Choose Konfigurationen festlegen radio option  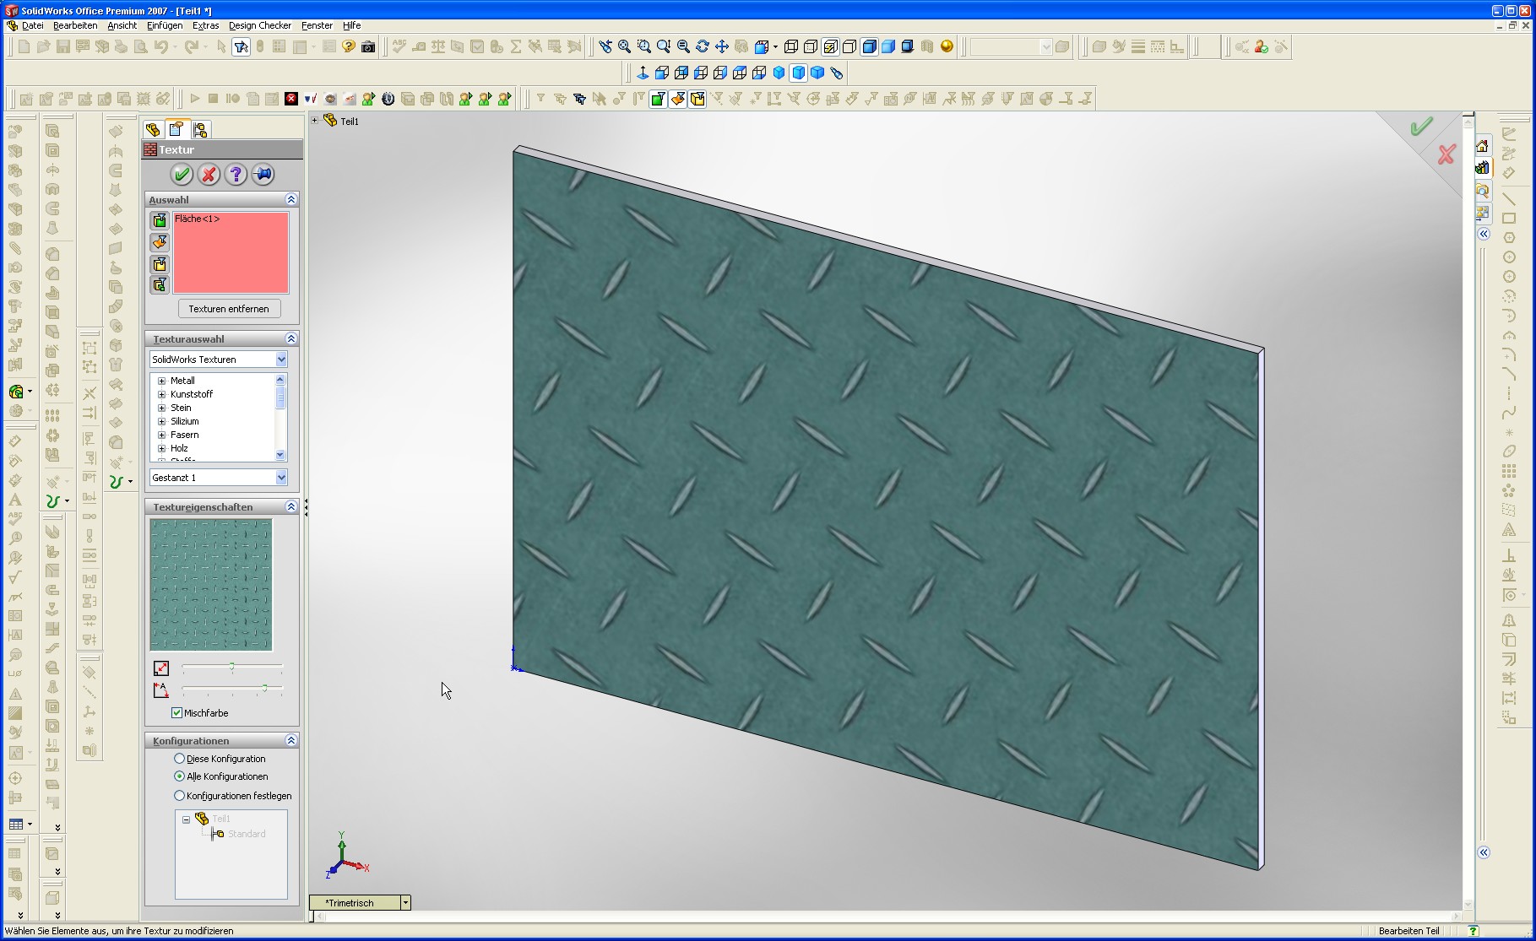[x=179, y=796]
